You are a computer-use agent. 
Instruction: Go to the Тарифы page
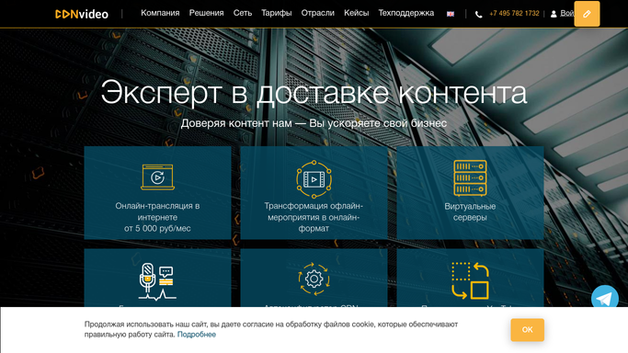[x=277, y=13]
